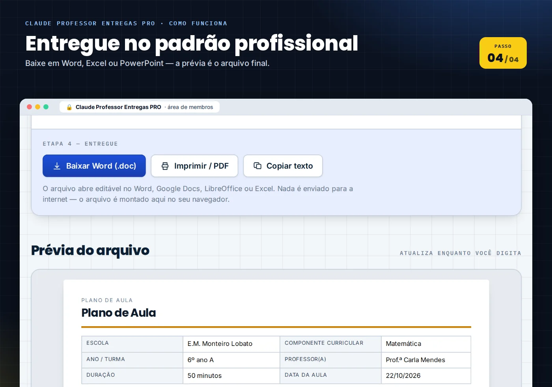
Task: Click the Prévia do arquivo heading
Action: coord(90,250)
